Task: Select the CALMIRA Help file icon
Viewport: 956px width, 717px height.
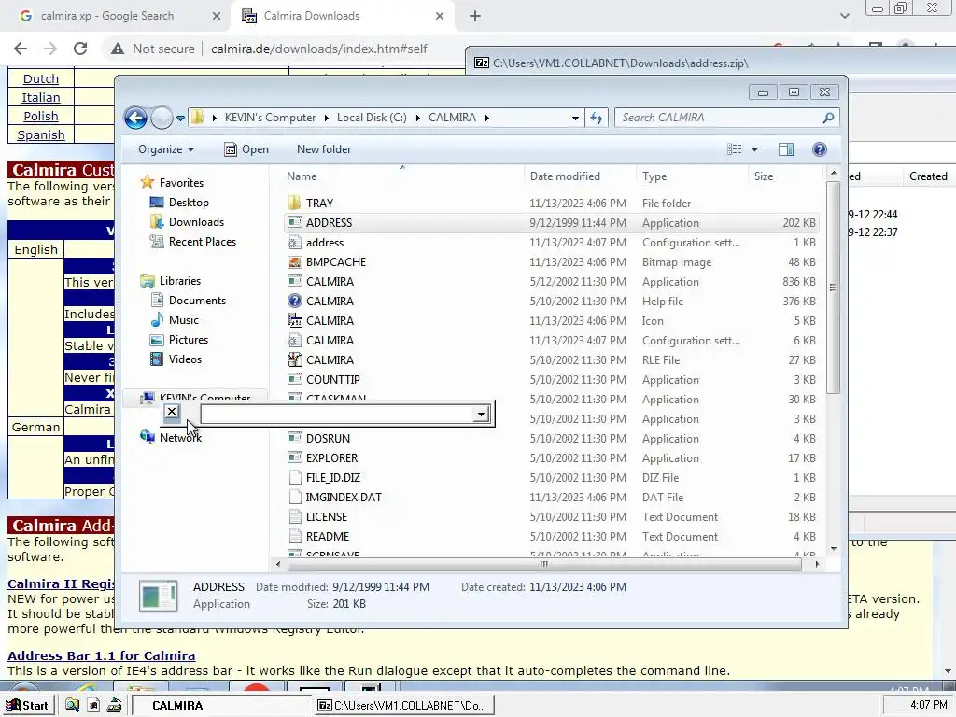Action: [294, 301]
